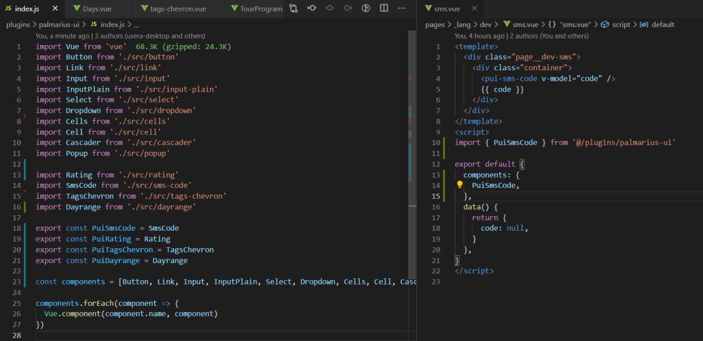Click the lightbulb quick-fix icon on line 14
The width and height of the screenshot is (703, 341).
pos(460,185)
